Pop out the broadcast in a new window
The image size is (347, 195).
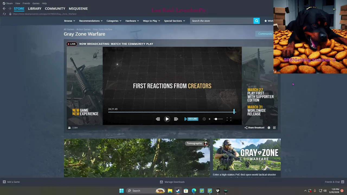tap(274, 128)
